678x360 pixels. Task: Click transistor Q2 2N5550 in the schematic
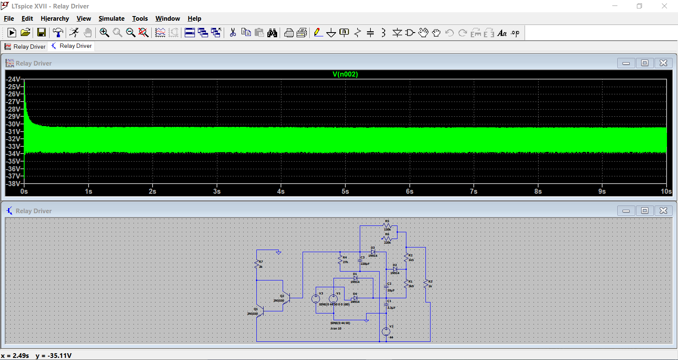pos(286,298)
